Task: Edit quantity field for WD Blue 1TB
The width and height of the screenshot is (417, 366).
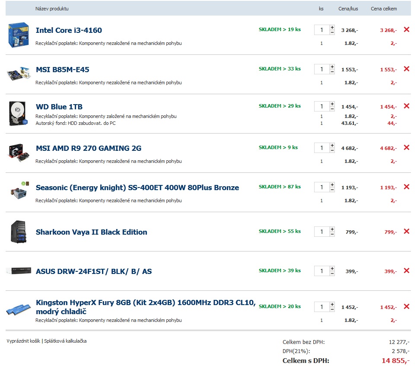Action: [x=322, y=107]
